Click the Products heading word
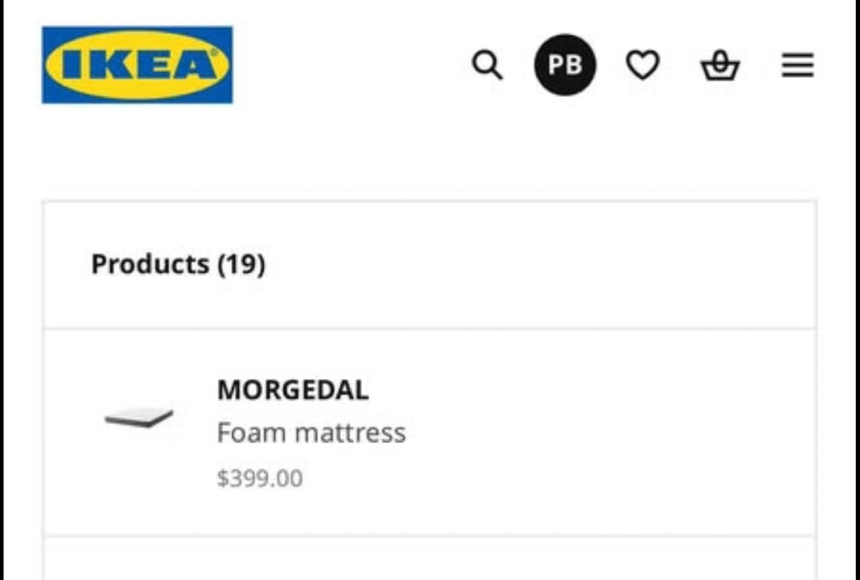 pyautogui.click(x=150, y=264)
